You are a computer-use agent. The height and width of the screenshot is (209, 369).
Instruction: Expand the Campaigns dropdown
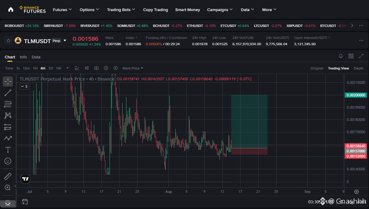tap(220, 10)
